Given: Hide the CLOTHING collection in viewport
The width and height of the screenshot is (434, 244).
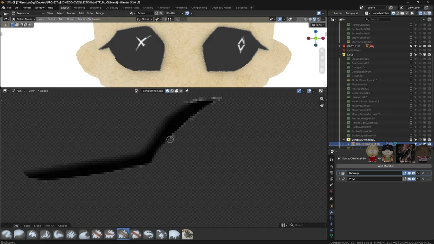Looking at the screenshot, I should (420, 46).
